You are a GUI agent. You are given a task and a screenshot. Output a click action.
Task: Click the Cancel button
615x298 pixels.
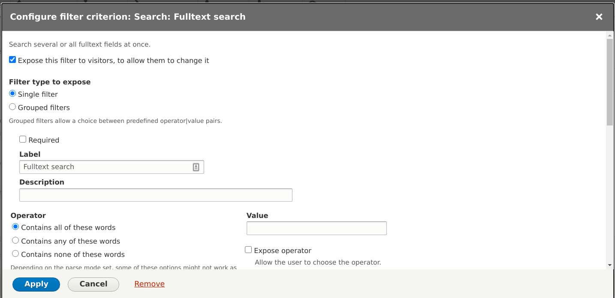93,284
